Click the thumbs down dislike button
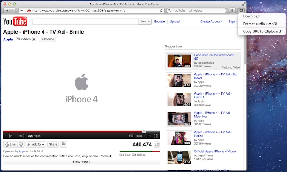Screen dimensions: 287x172 click(21, 145)
